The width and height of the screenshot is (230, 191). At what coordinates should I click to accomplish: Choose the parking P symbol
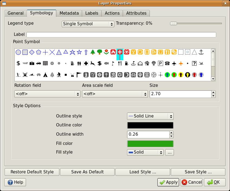160,63
